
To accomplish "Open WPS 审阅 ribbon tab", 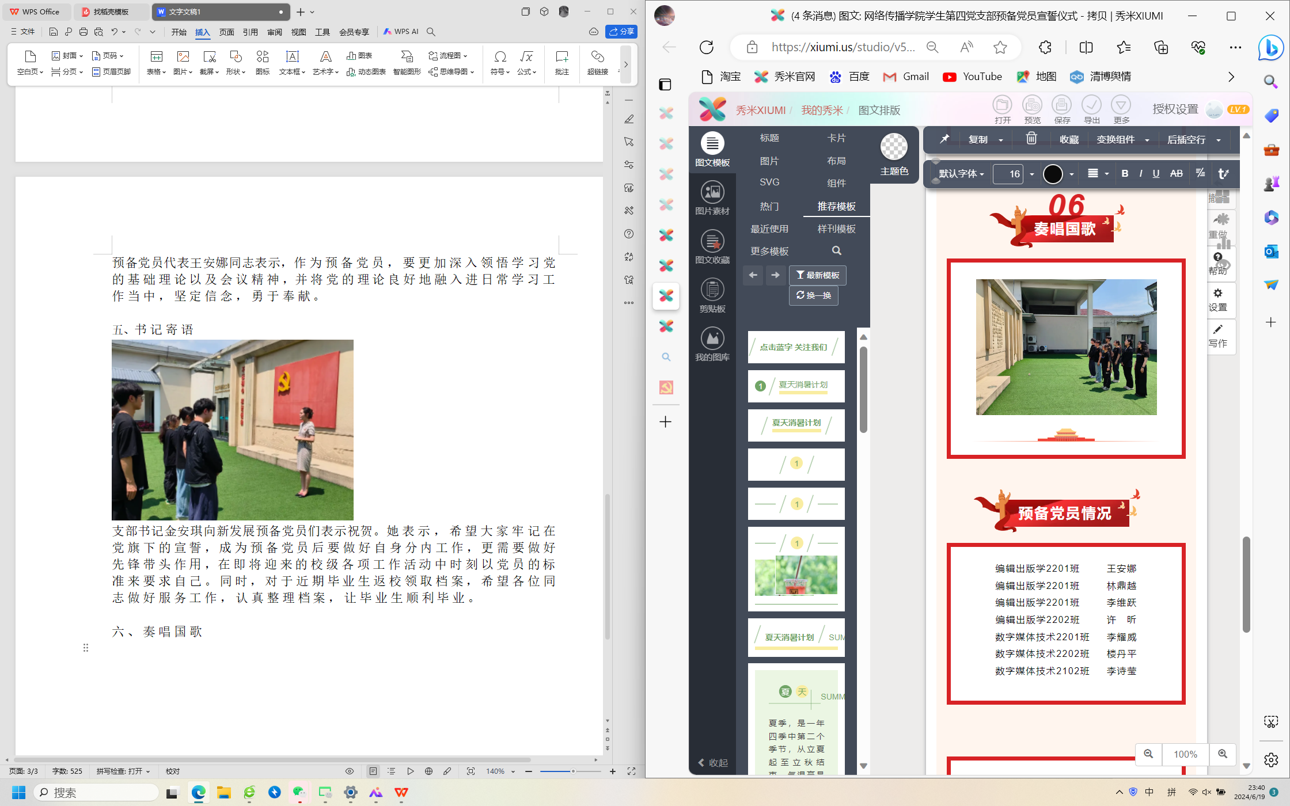I will (274, 32).
